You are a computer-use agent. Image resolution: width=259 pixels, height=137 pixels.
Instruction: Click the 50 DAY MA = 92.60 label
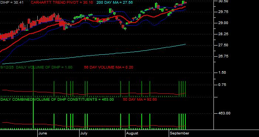click(x=140, y=100)
